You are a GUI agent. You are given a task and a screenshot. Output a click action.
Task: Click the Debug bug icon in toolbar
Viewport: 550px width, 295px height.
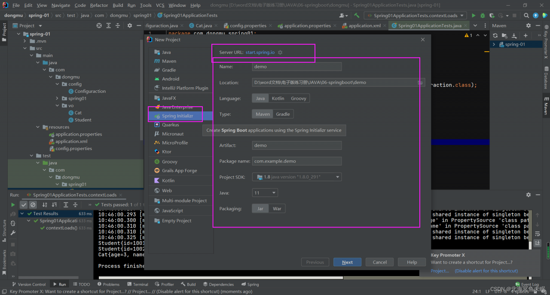[x=483, y=15]
